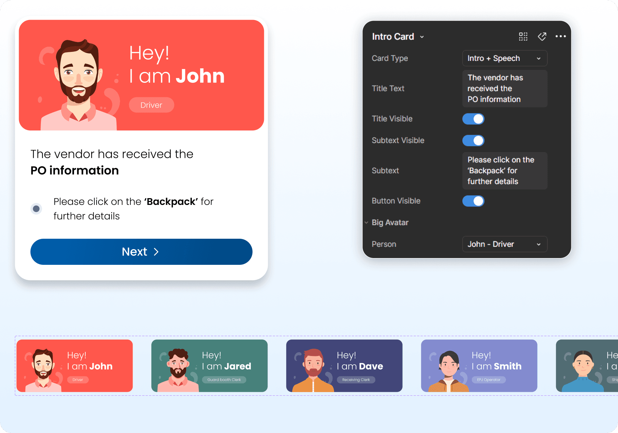Click the four-squares component icon in Intro Card panel
The height and width of the screenshot is (433, 618).
[523, 36]
